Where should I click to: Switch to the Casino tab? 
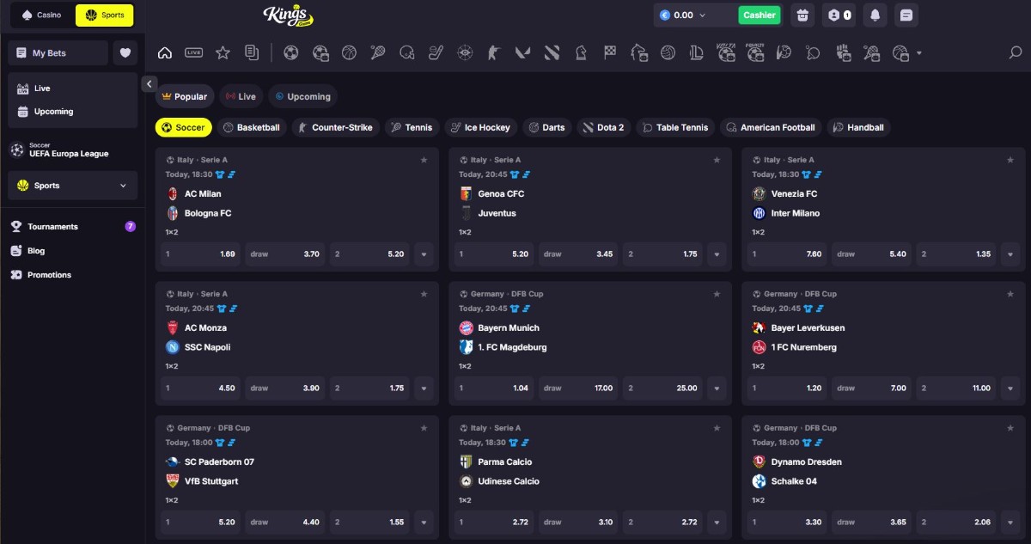(x=41, y=15)
